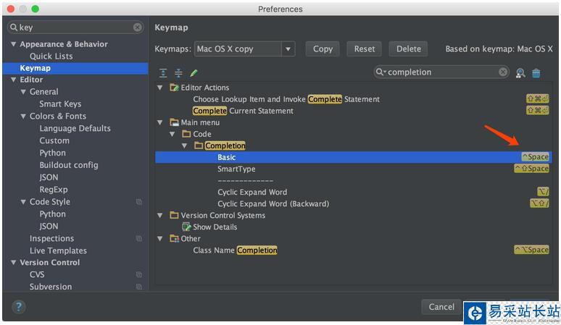
Task: Select Live Templates in the settings sidebar
Action: [58, 250]
